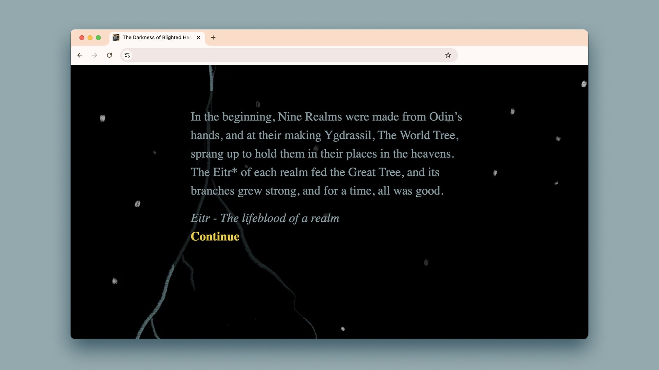This screenshot has width=659, height=370.
Task: Click the forward navigation arrow
Action: (x=95, y=55)
